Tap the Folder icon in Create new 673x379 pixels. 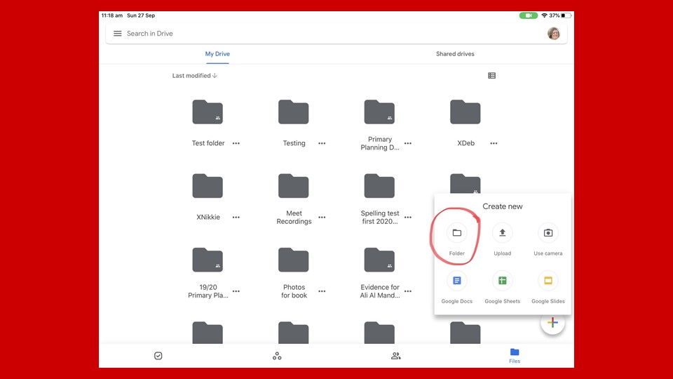point(456,234)
